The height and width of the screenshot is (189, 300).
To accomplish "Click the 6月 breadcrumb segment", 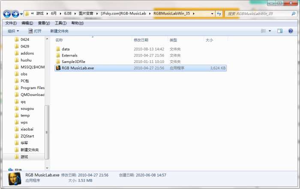I will (x=54, y=13).
